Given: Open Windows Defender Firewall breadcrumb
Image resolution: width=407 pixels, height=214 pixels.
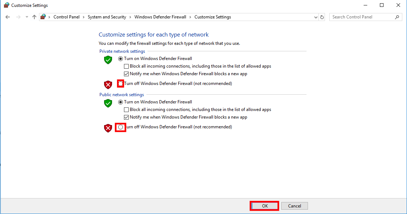Looking at the screenshot, I should [160, 17].
